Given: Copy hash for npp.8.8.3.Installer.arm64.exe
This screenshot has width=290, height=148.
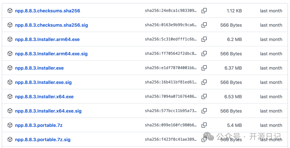Looking at the screenshot, I should [x=204, y=39].
